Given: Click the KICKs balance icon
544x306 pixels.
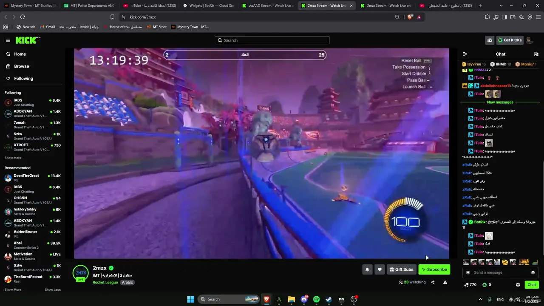Looking at the screenshot, I should pos(485,285).
